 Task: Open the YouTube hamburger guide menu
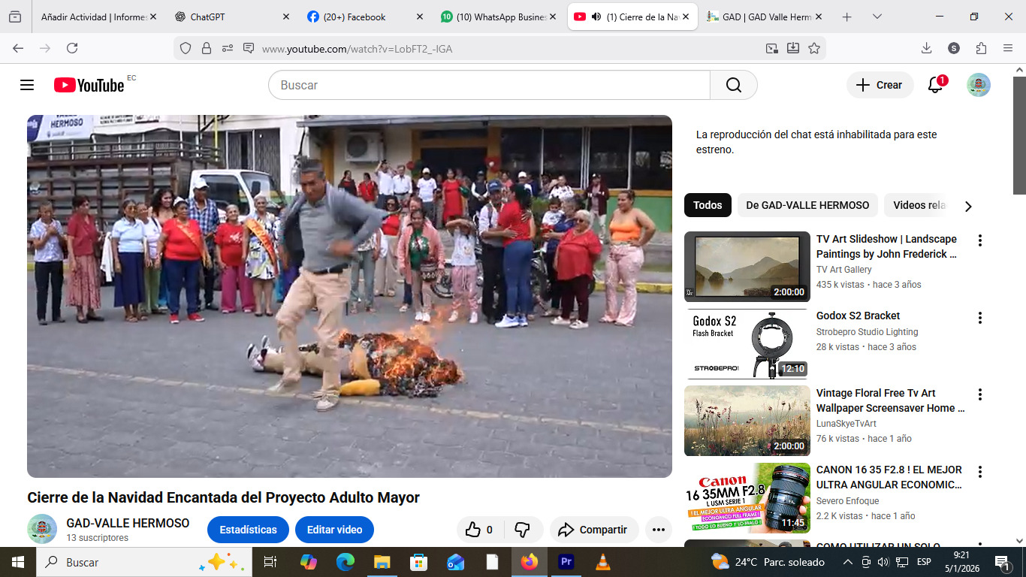pyautogui.click(x=27, y=85)
